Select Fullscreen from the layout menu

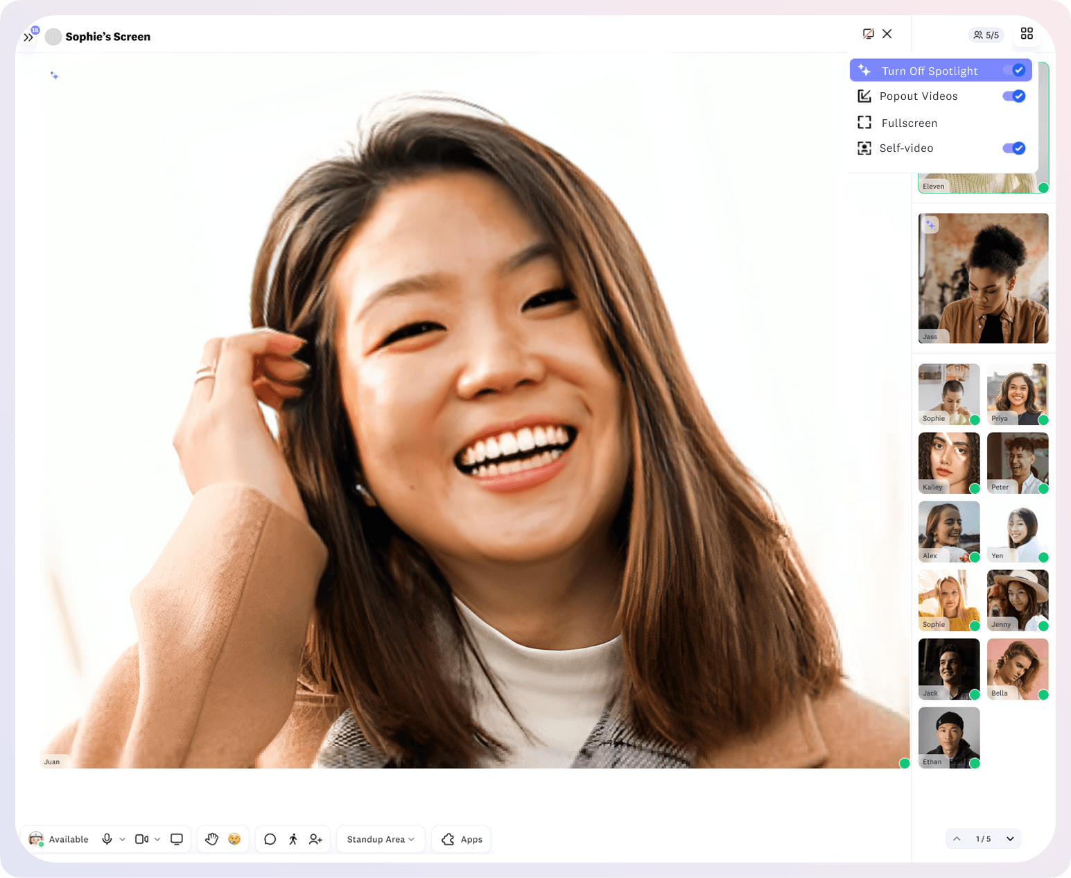pyautogui.click(x=909, y=123)
